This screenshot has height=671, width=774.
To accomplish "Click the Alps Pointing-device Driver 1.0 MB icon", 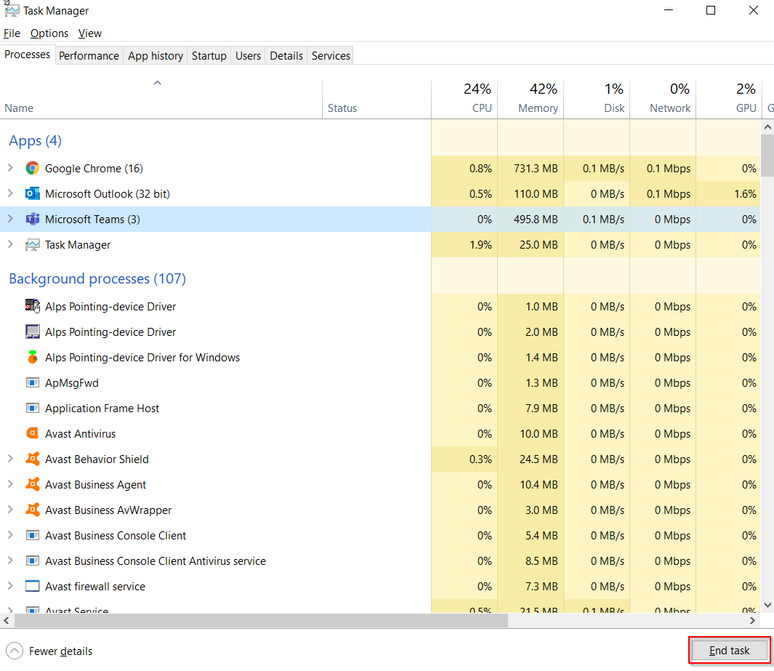I will 33,306.
